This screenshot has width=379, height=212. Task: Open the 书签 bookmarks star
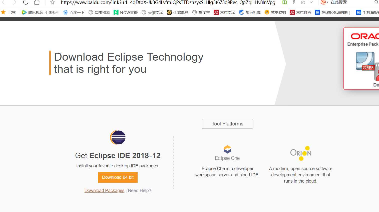[x=9, y=12]
